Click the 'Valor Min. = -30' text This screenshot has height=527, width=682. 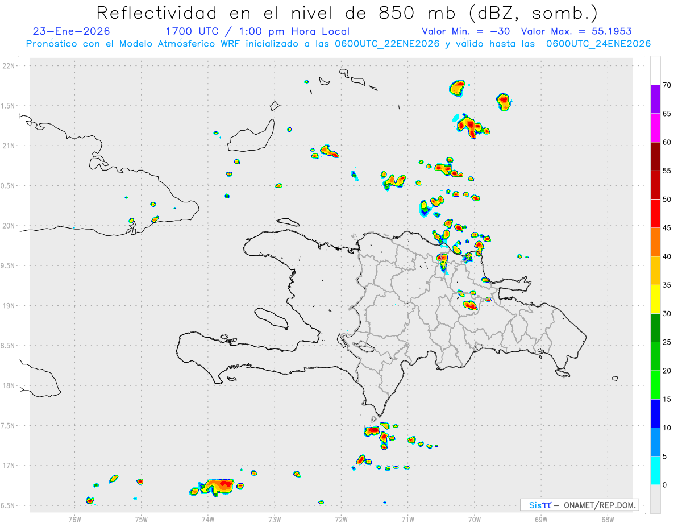point(466,31)
